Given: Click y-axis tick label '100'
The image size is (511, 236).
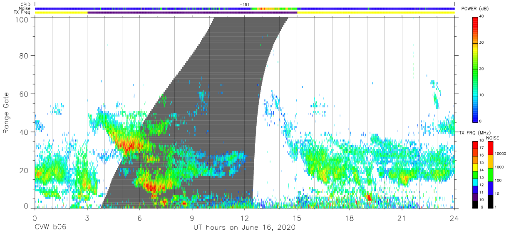Looking at the screenshot, I should pyautogui.click(x=22, y=19).
